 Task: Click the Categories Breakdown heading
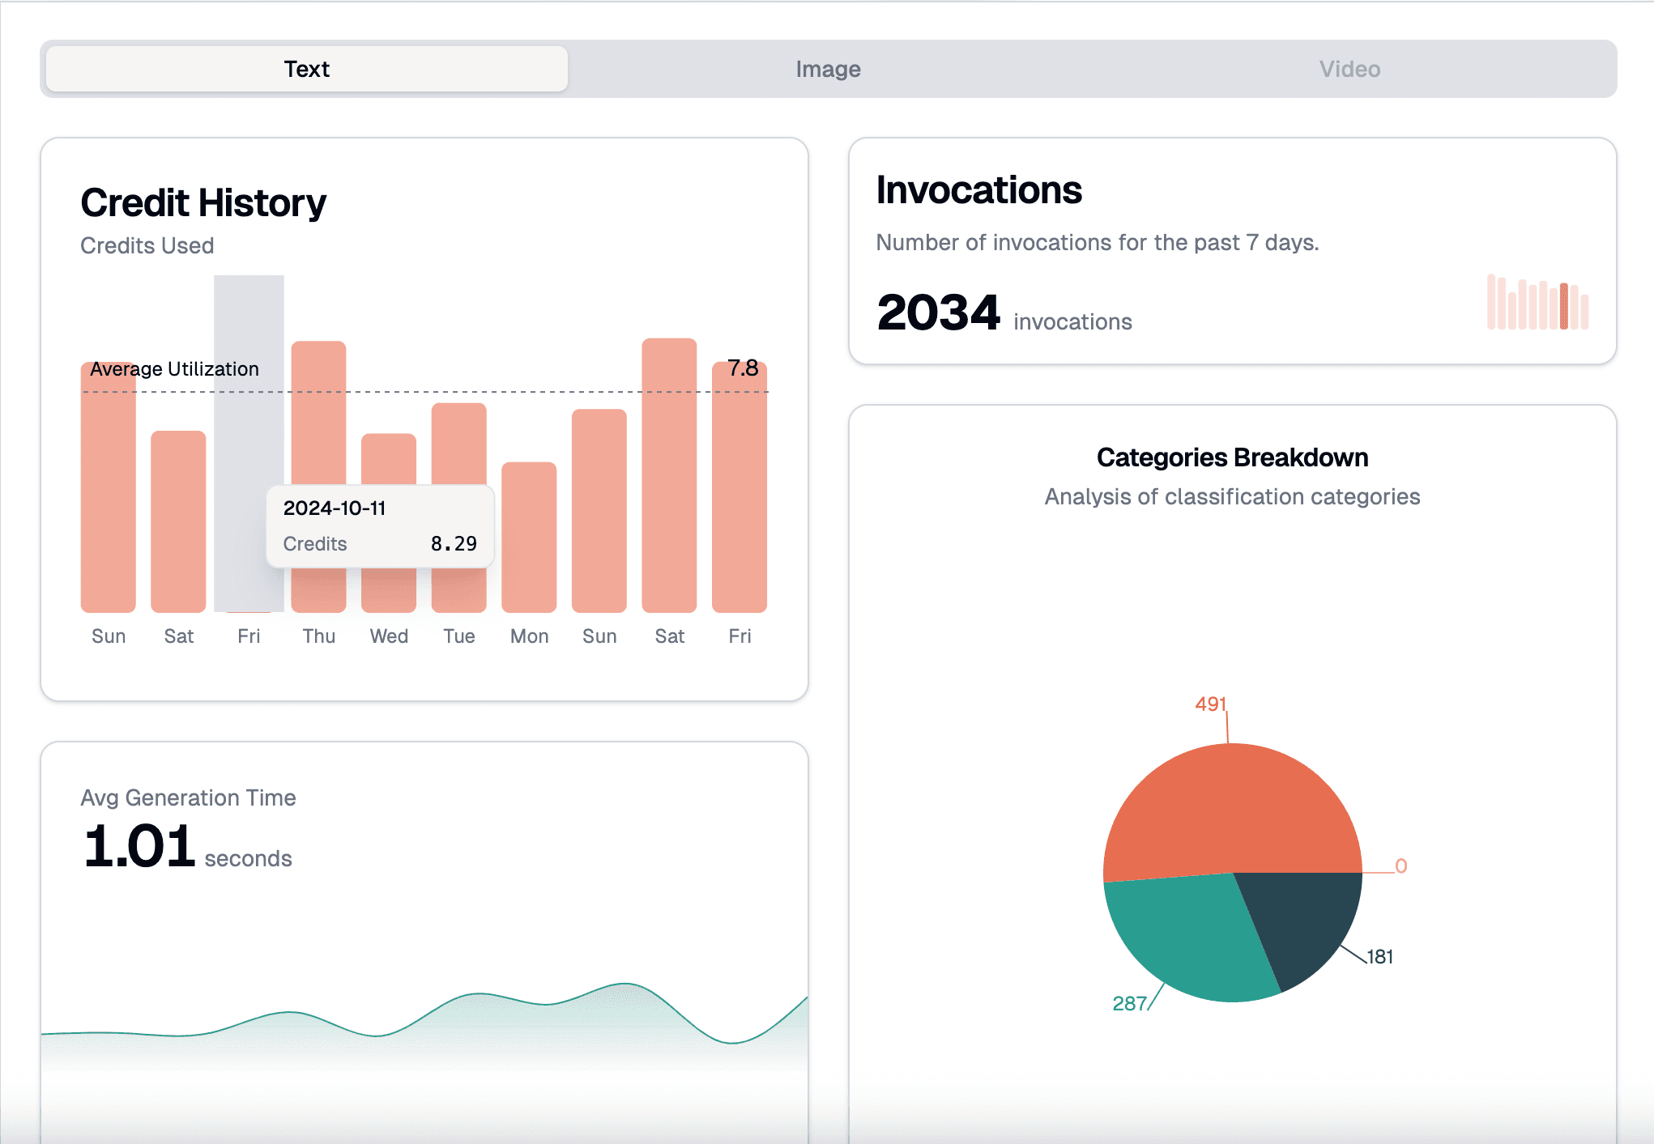1232,456
